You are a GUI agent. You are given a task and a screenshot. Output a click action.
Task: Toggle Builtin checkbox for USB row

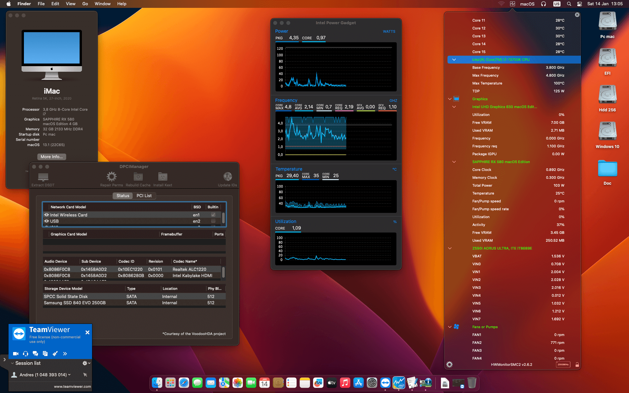pyautogui.click(x=213, y=221)
